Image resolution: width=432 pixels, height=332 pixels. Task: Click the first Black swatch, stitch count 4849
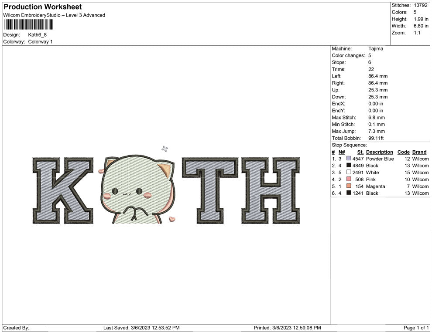349,165
